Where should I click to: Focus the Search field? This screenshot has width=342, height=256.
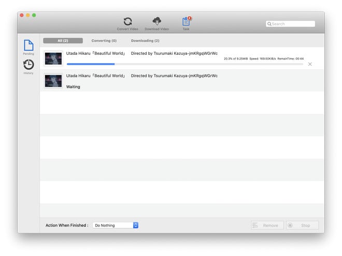click(290, 24)
